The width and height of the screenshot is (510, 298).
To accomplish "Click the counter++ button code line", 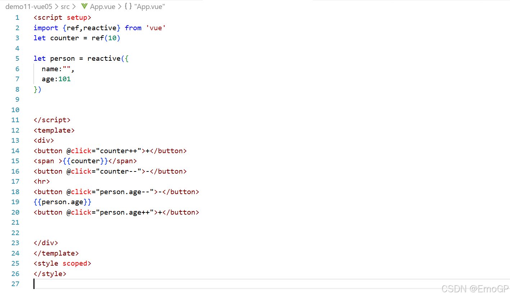I will pyautogui.click(x=110, y=151).
